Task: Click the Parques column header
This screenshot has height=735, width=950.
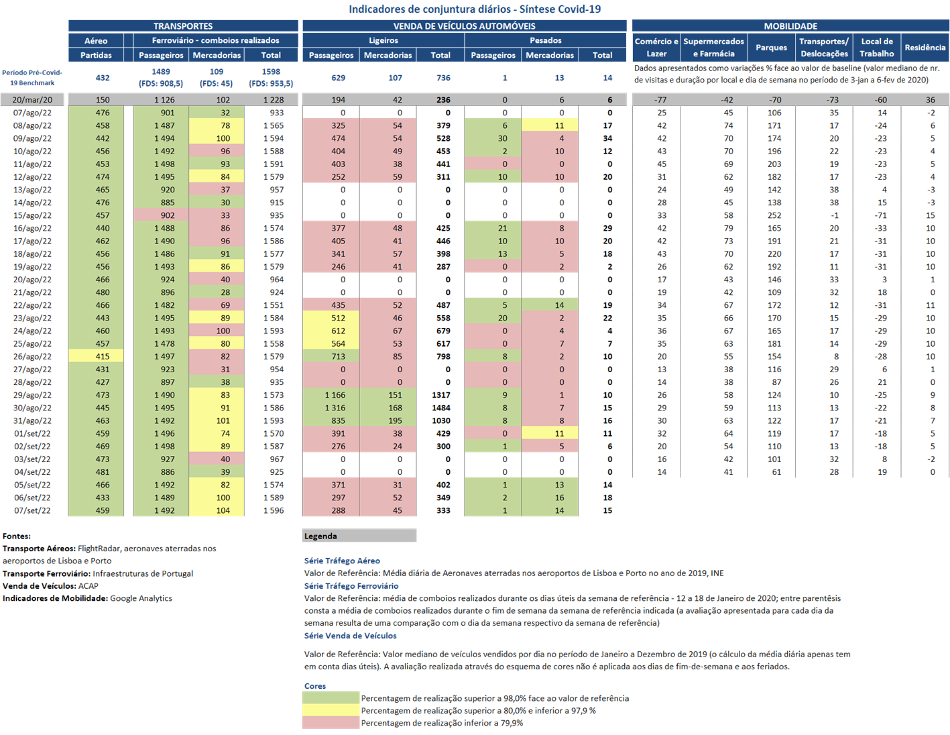Action: coord(771,48)
